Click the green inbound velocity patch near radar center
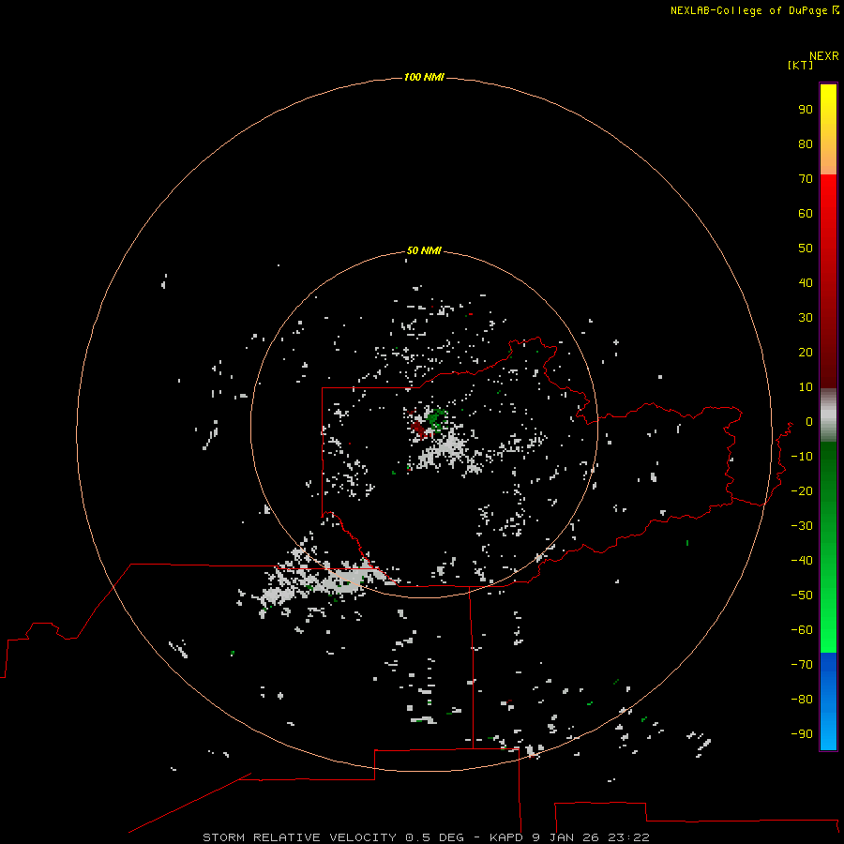This screenshot has width=844, height=844. [437, 419]
